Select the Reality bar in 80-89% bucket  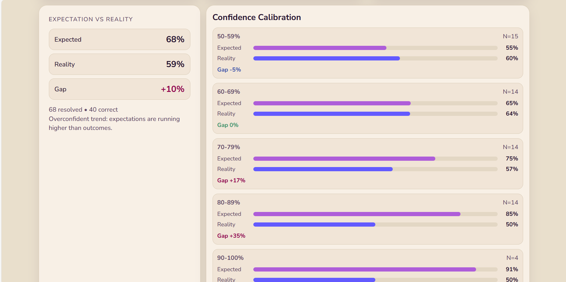(375, 225)
